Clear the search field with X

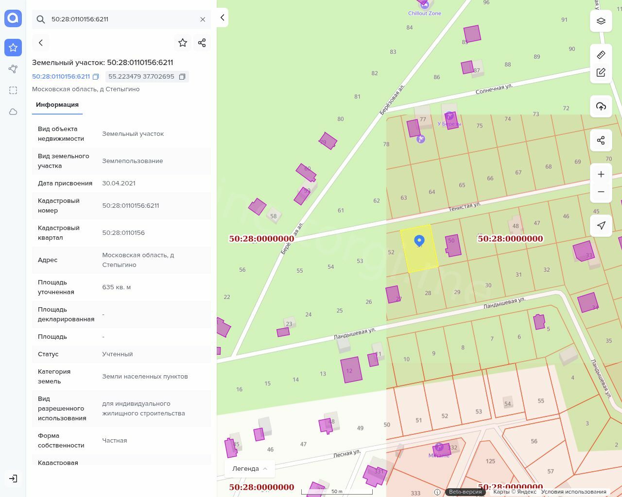[x=203, y=19]
